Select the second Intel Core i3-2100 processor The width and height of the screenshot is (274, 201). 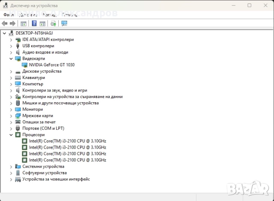68,147
